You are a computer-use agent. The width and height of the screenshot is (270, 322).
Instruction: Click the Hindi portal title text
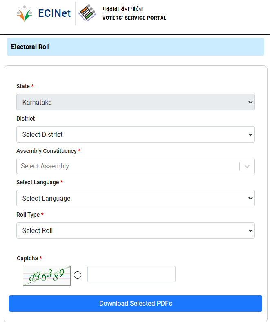(122, 9)
